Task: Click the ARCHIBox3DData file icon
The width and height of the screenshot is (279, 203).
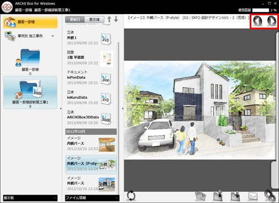Action: coord(106,118)
